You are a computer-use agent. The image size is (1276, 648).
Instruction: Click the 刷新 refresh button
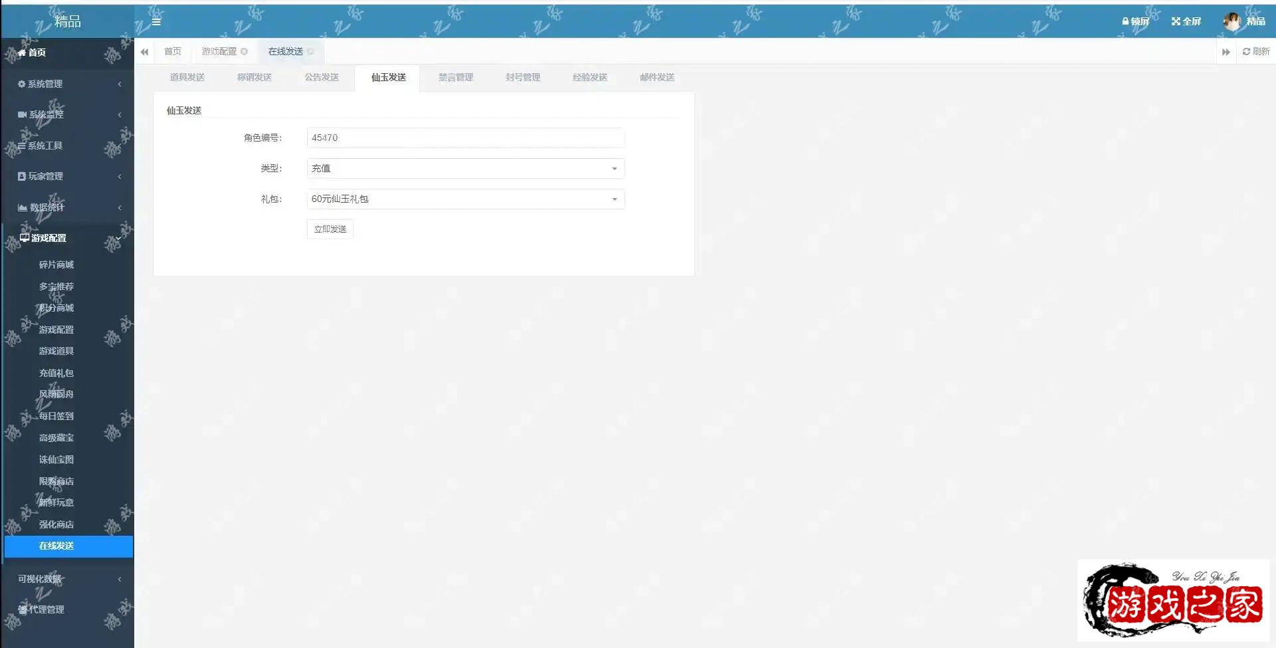(x=1255, y=51)
